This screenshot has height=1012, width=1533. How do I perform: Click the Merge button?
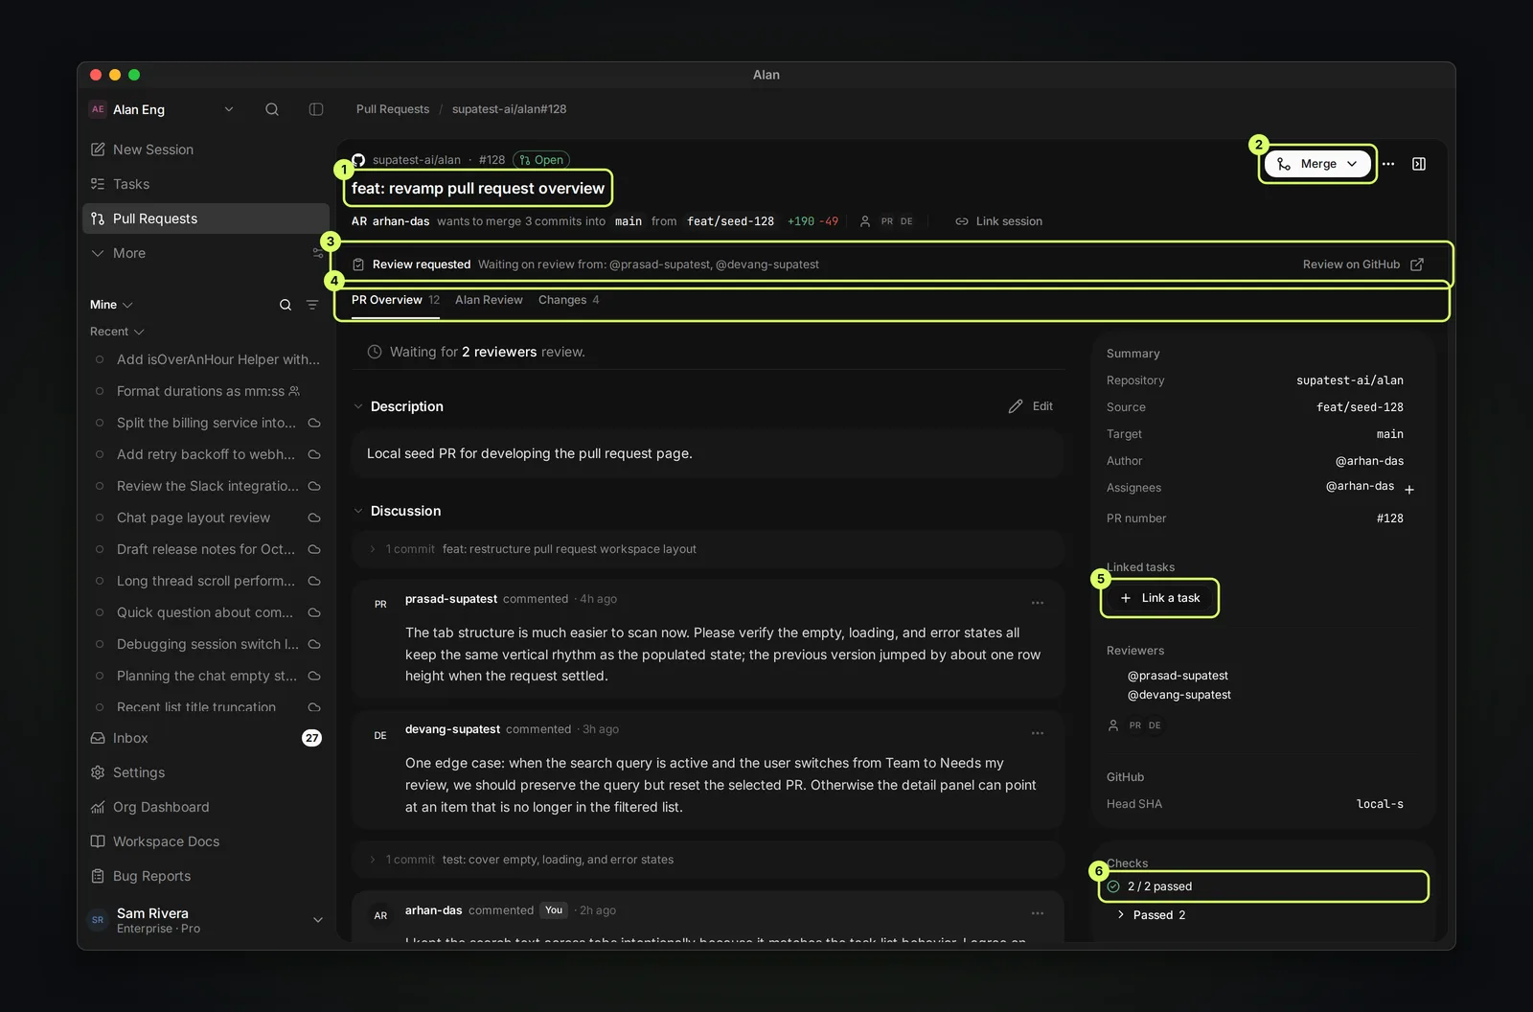(x=1317, y=164)
